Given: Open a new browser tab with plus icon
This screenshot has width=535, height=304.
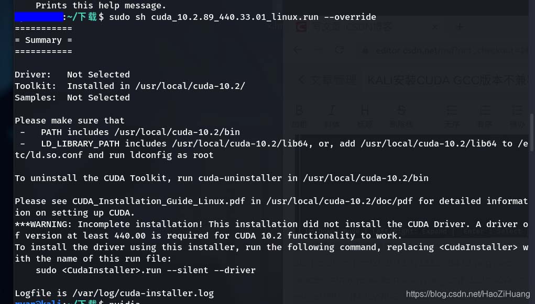Looking at the screenshot, I should pos(460,27).
